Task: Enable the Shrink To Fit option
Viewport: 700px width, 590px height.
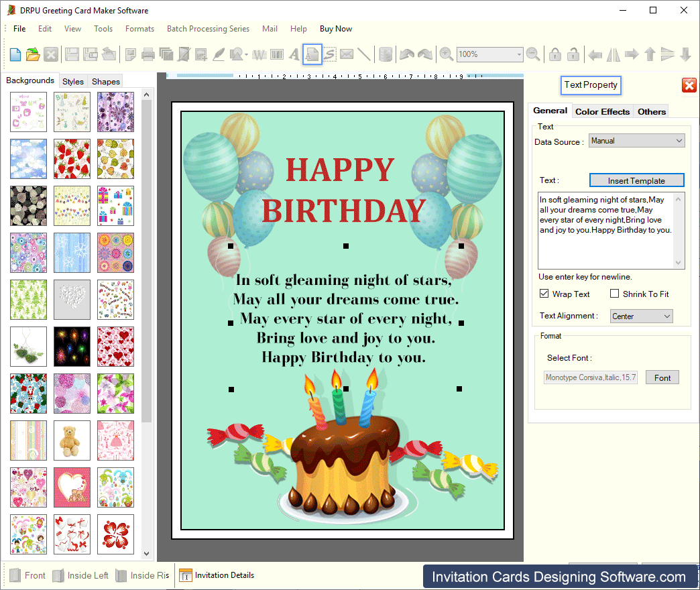Action: click(614, 294)
